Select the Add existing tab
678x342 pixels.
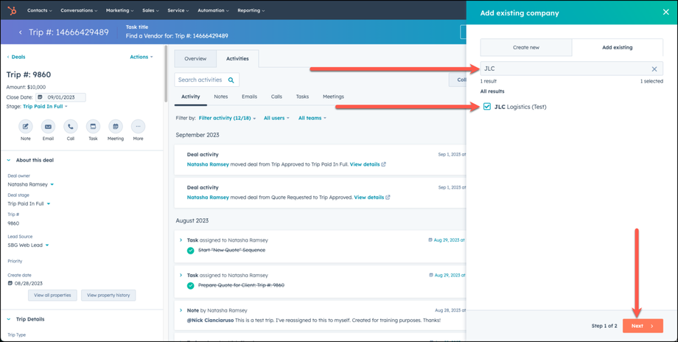pos(617,48)
